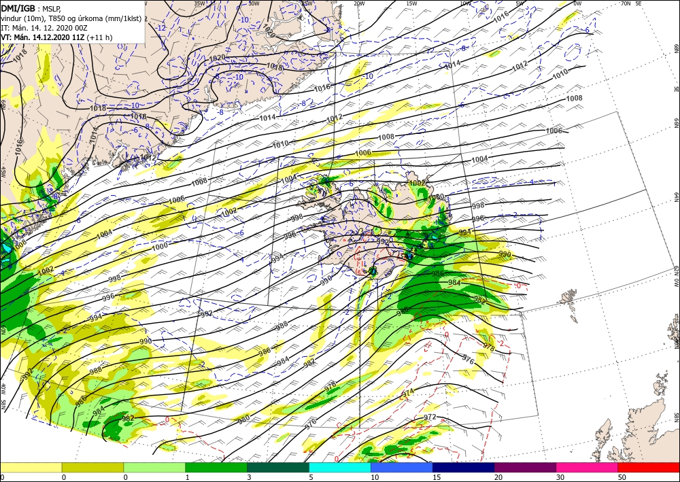The height and width of the screenshot is (482, 680).
Task: Click the legend value '15' below the colorbar
Action: (437, 477)
